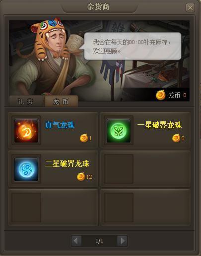Click the gold coin next to price 1
Image resolution: width=201 pixels, height=256 pixels.
(84, 138)
